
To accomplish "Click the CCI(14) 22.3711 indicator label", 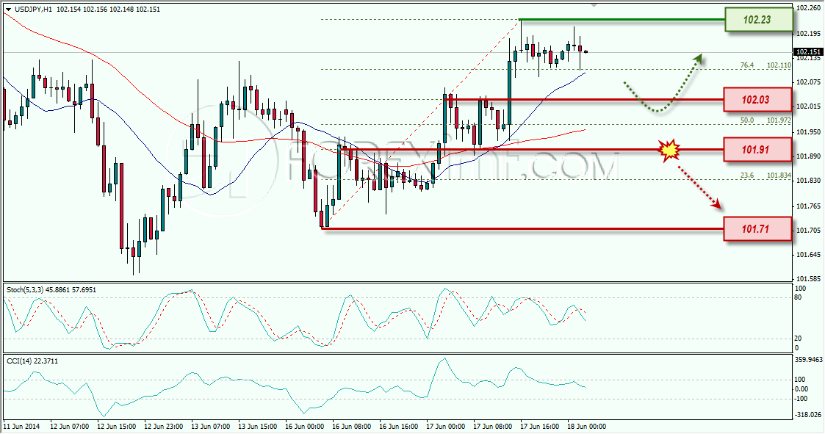I will click(32, 361).
